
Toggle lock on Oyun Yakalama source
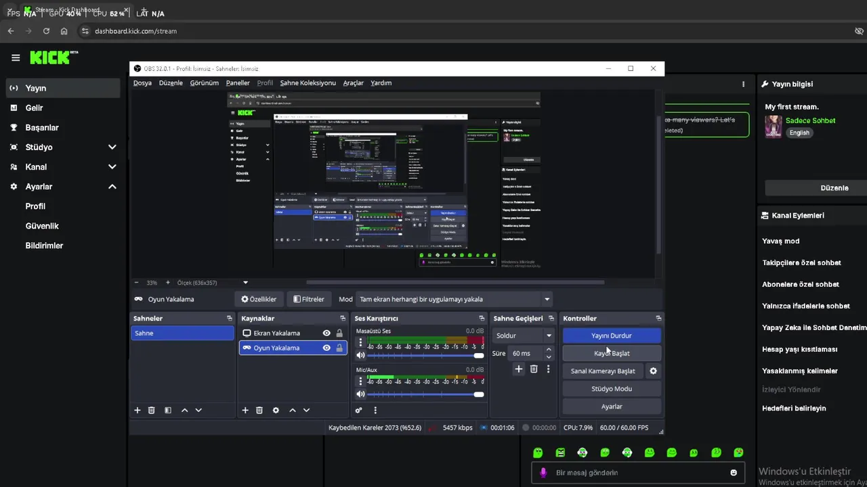point(339,348)
